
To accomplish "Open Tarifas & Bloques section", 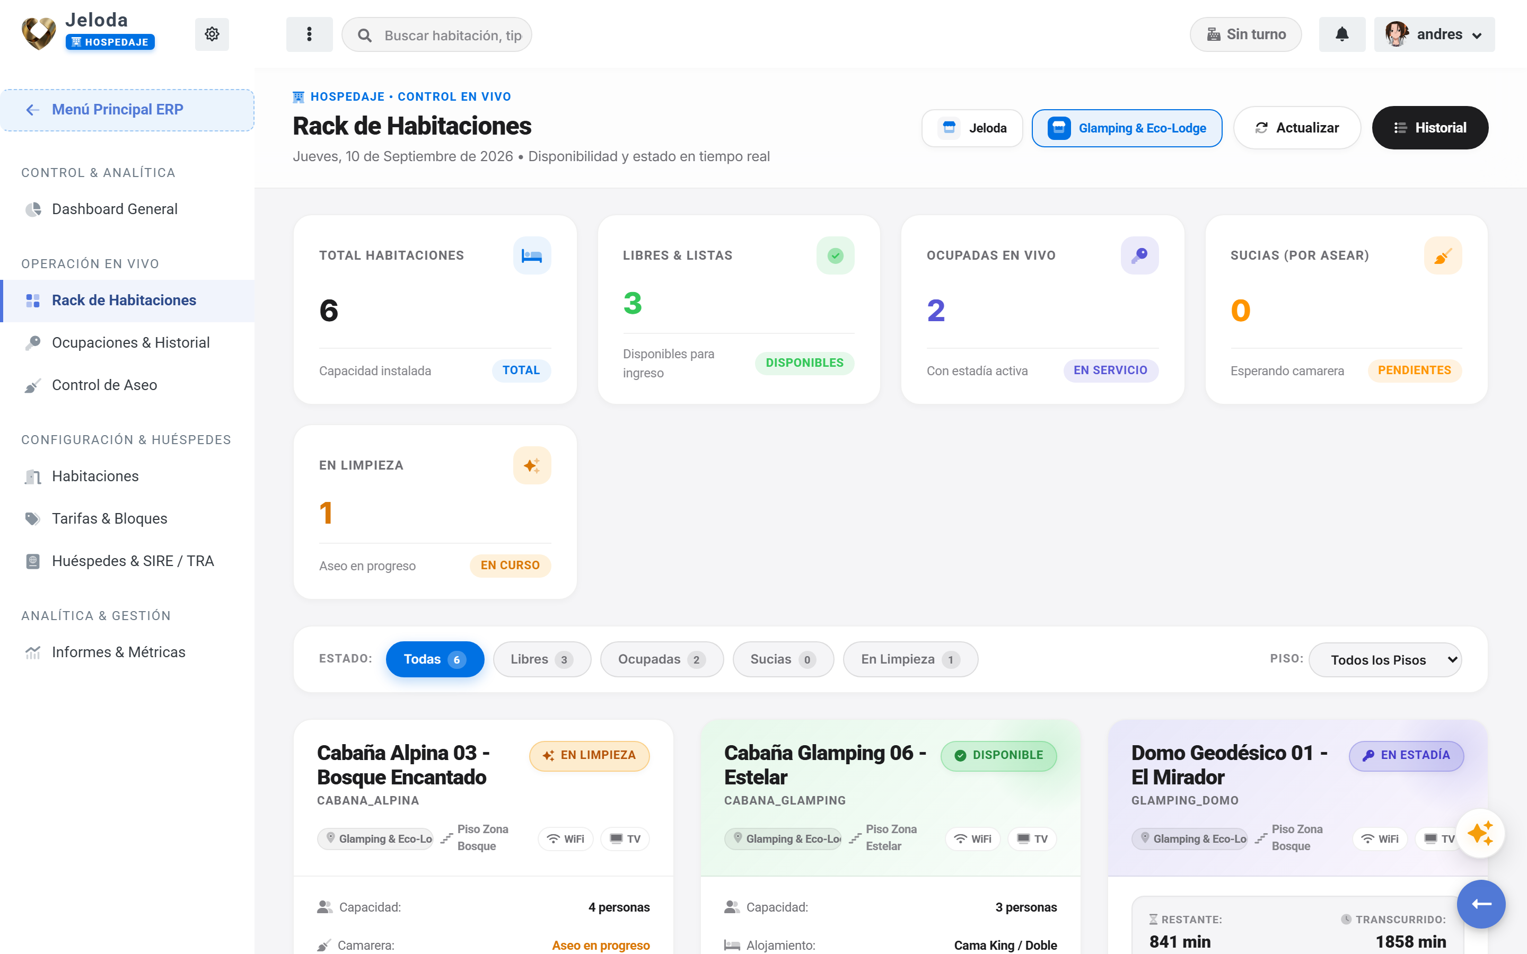I will point(127,519).
